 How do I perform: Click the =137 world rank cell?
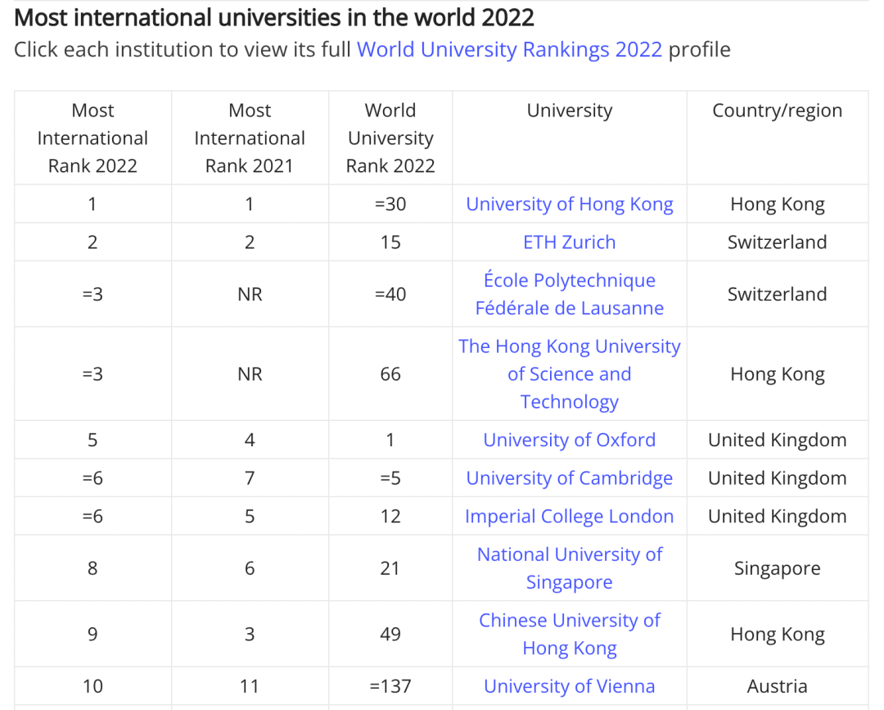point(390,687)
